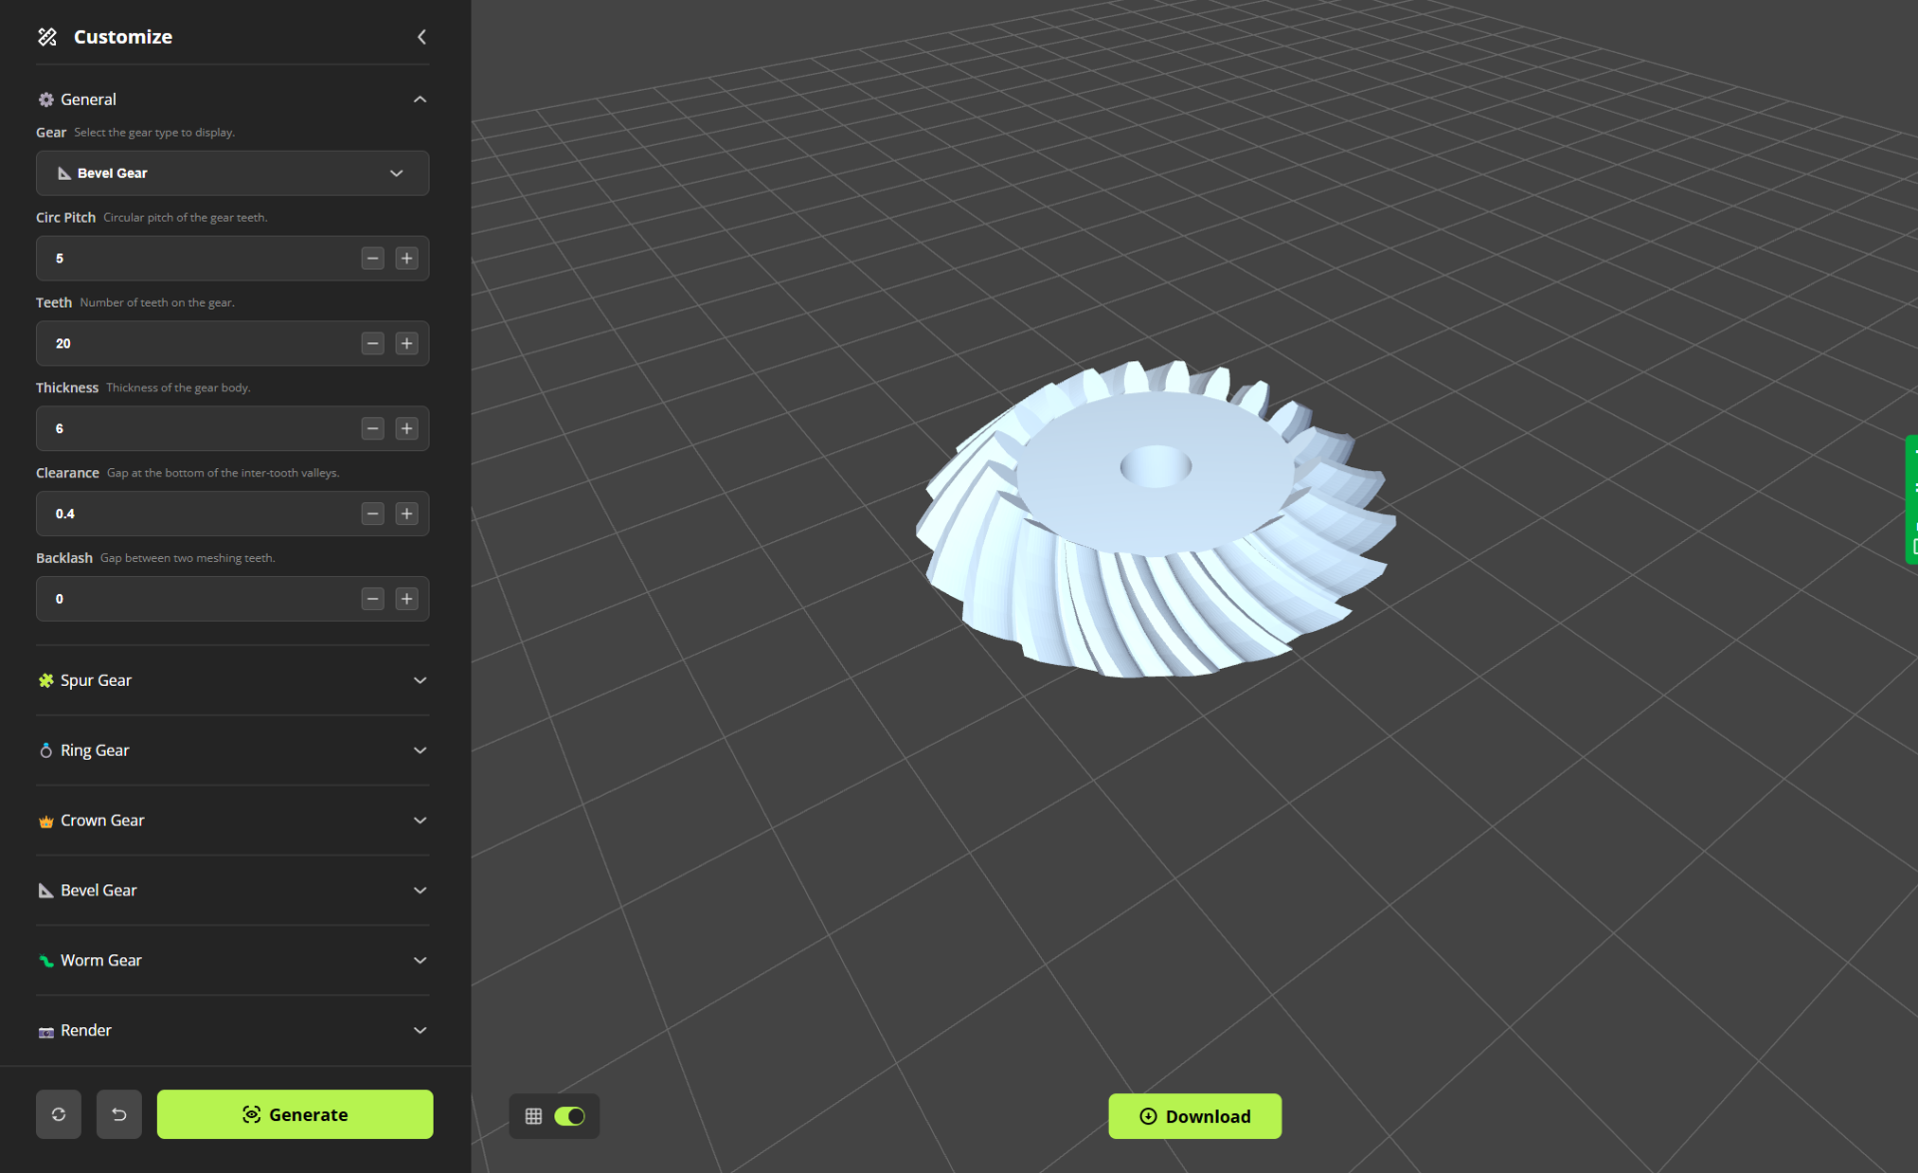Screen dimensions: 1918x1173
Task: Collapse the Customize panel with the left chevron
Action: point(422,37)
